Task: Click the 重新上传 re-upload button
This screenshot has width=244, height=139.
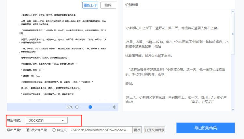Action: pyautogui.click(x=90, y=5)
